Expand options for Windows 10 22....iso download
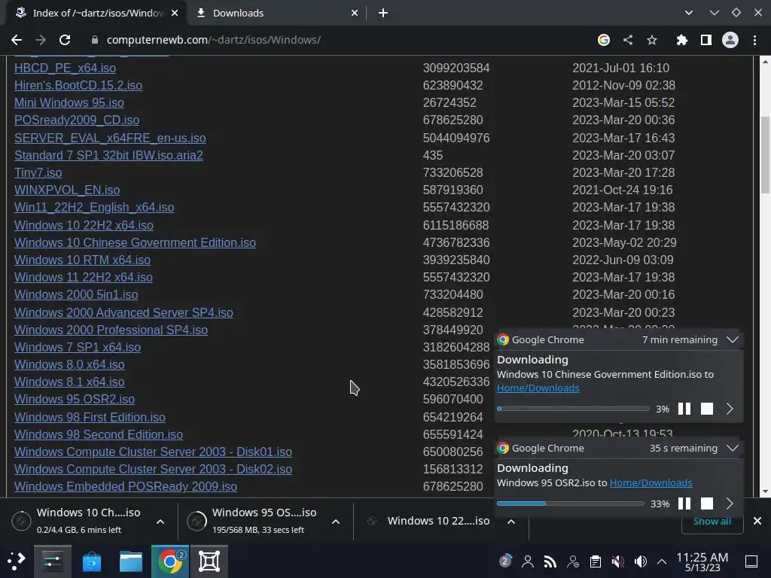The image size is (771, 578). tap(511, 522)
